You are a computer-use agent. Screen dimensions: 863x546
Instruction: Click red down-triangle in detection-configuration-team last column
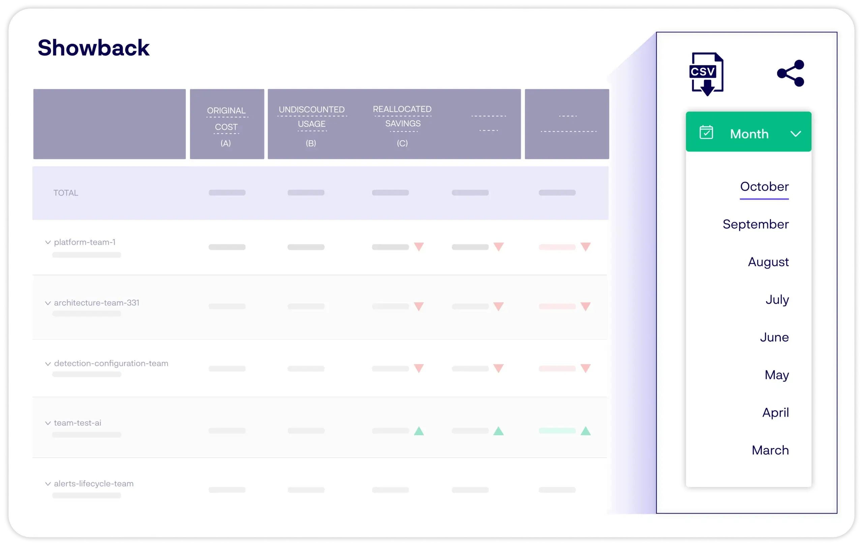585,368
